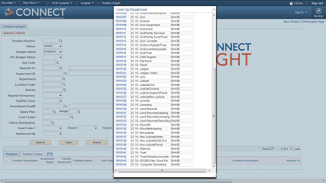Click the Sign out link
This screenshot has width=326, height=183.
(x=317, y=3)
